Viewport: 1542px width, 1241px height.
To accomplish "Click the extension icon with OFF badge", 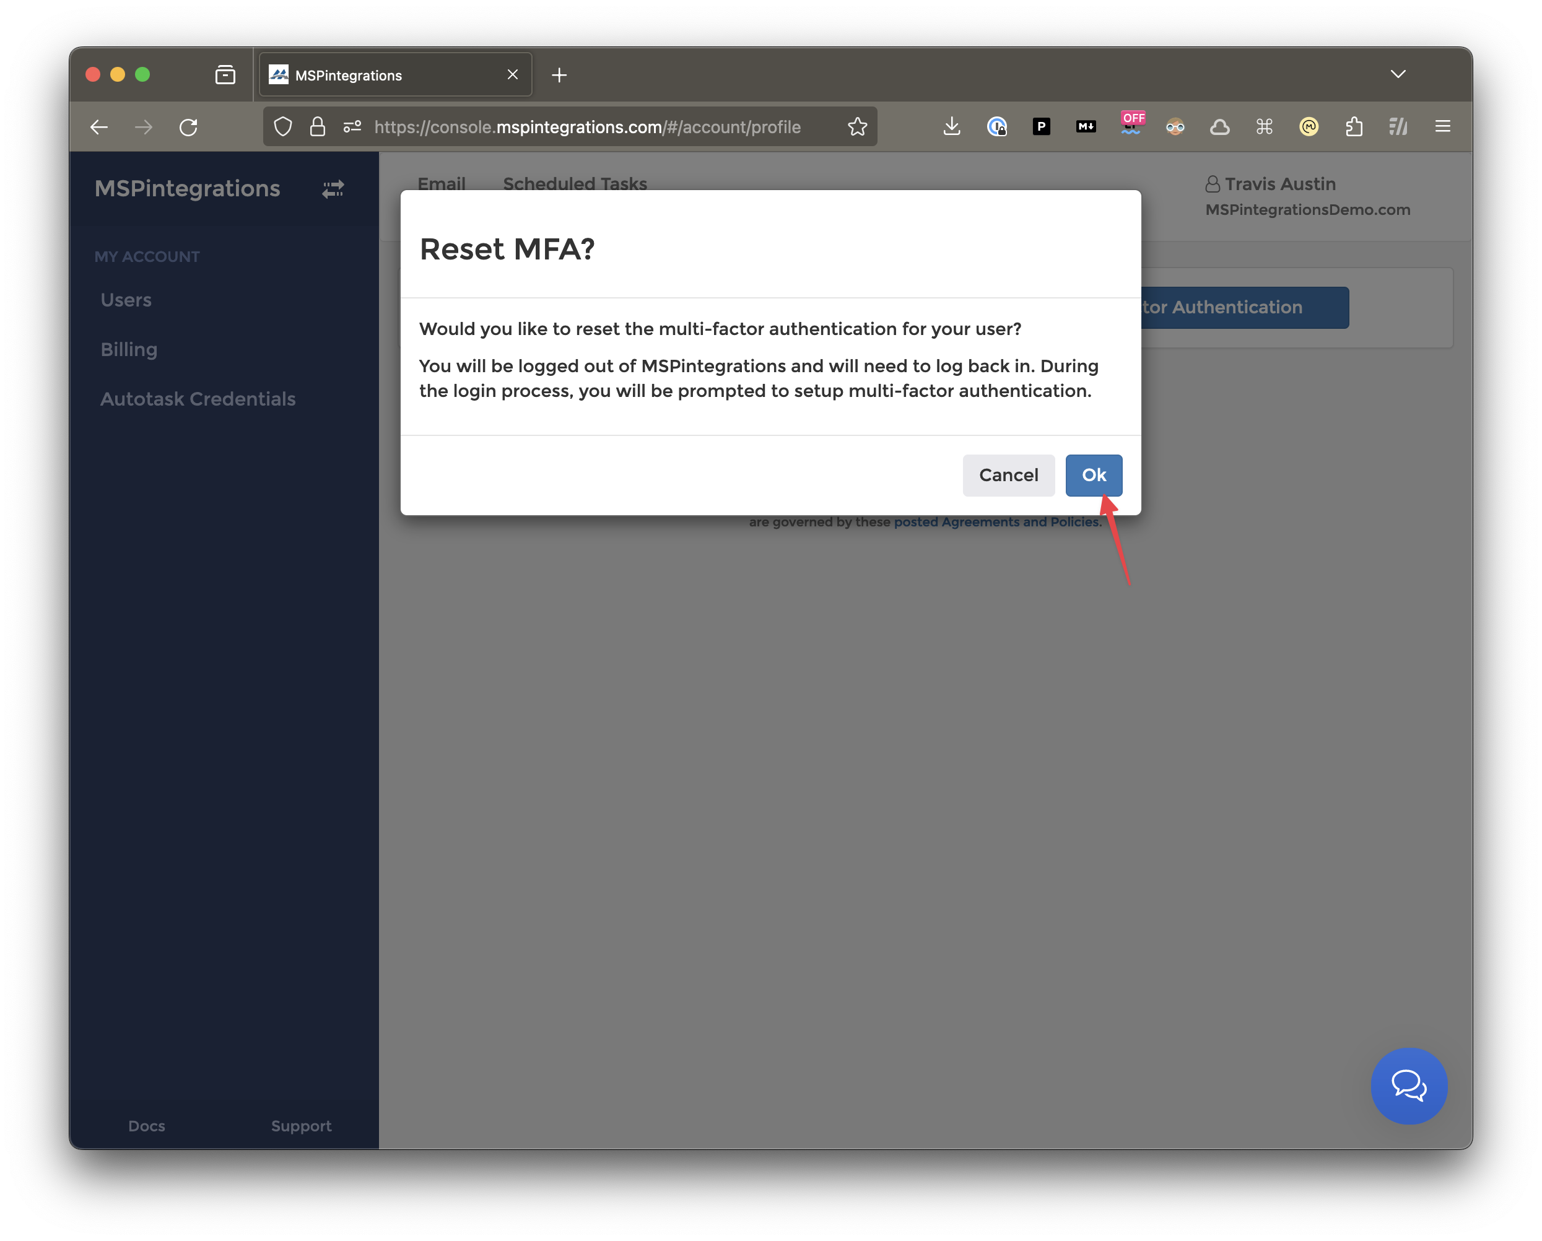I will (1131, 125).
